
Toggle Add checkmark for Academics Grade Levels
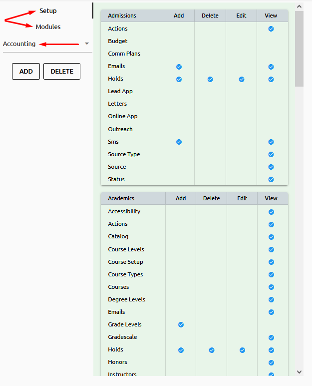click(181, 325)
